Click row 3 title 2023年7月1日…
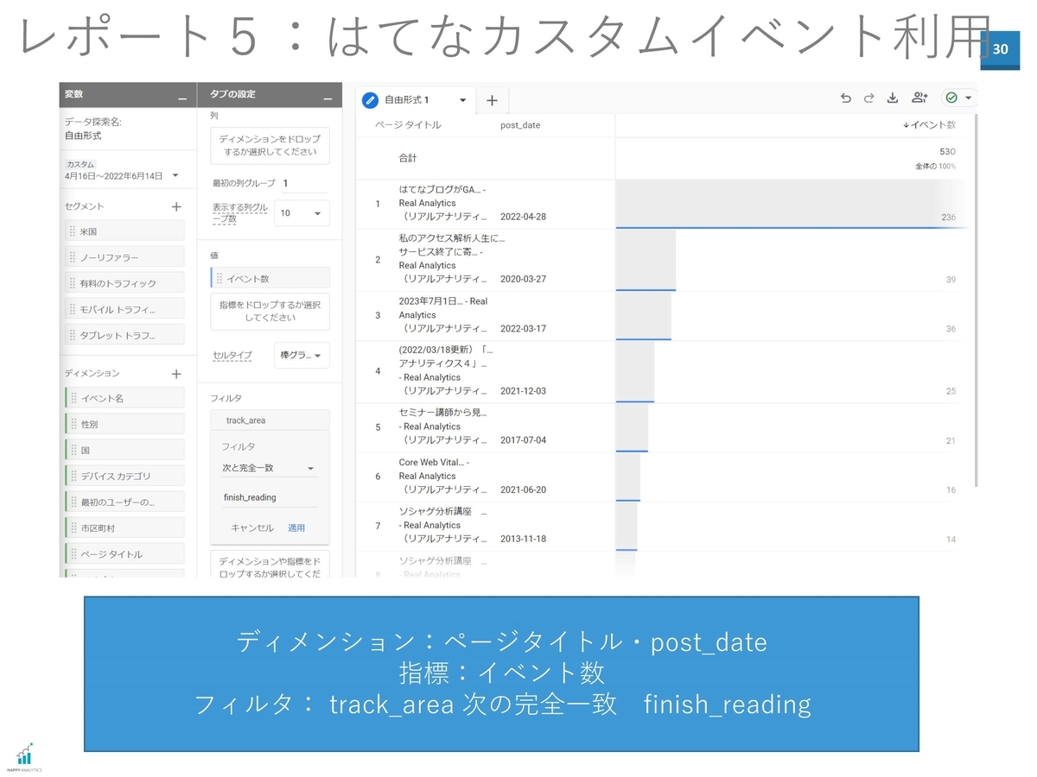Viewport: 1037px width, 777px height. 443,314
